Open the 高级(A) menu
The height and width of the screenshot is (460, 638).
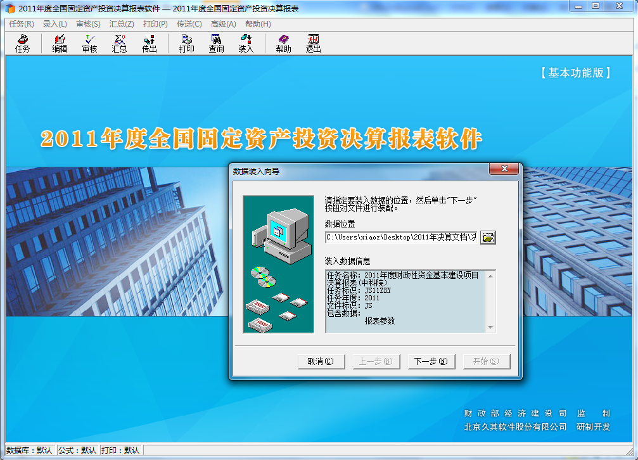point(223,24)
